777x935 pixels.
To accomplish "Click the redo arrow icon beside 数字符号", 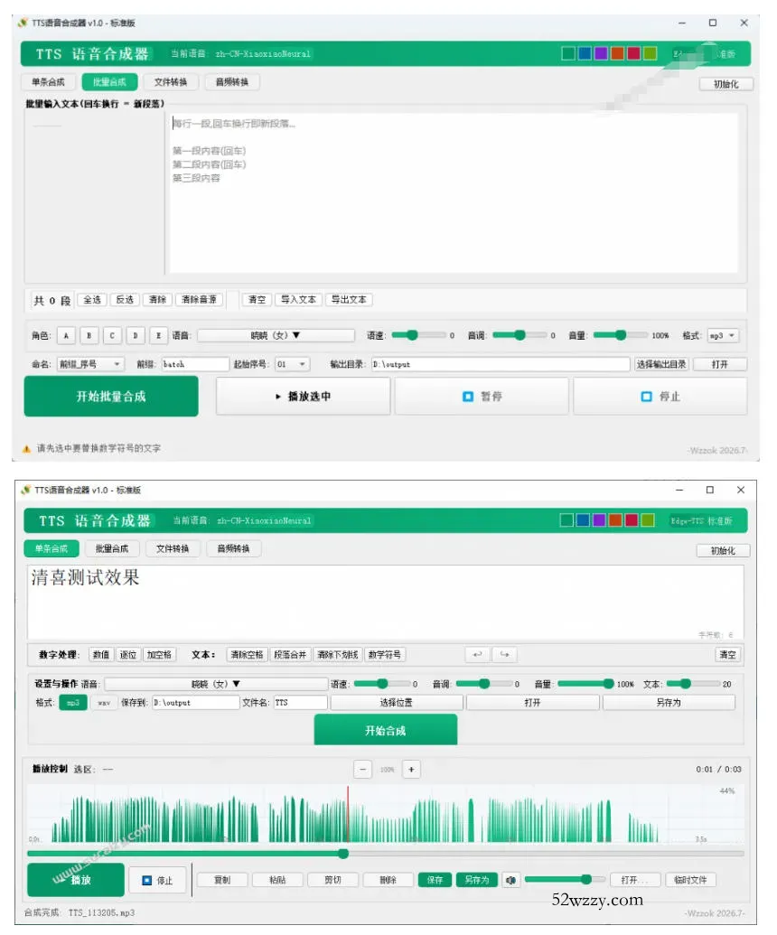I will pos(504,654).
